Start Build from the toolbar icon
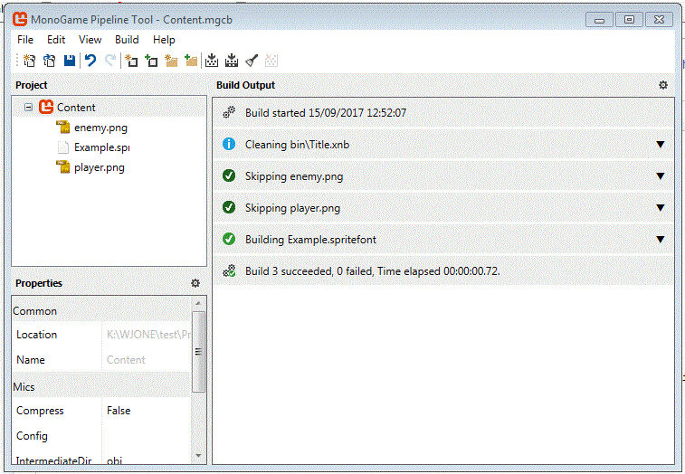The width and height of the screenshot is (685, 474). [212, 61]
